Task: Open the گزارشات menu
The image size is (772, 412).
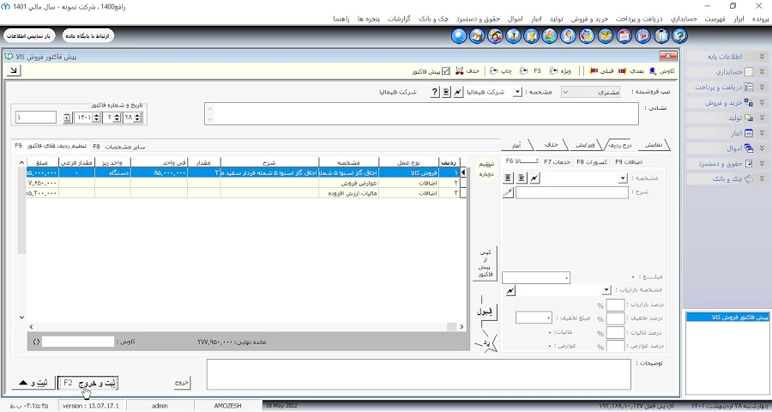Action: (399, 19)
